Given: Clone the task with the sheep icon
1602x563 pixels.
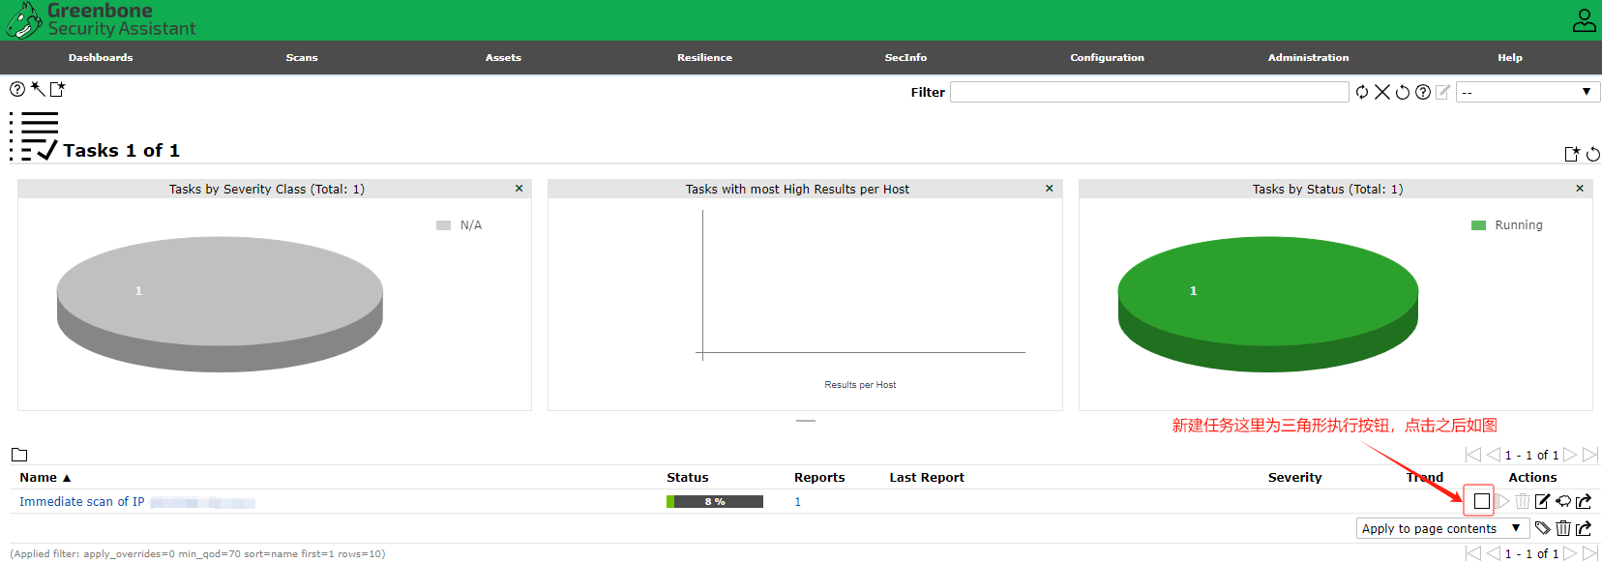Looking at the screenshot, I should tap(1563, 501).
